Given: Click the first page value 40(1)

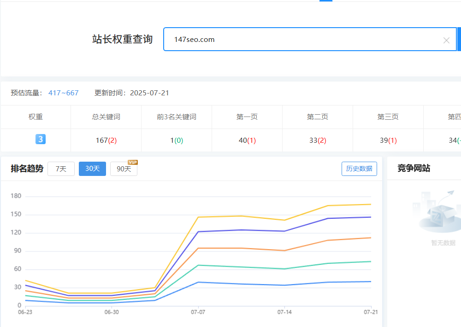Looking at the screenshot, I should [247, 140].
